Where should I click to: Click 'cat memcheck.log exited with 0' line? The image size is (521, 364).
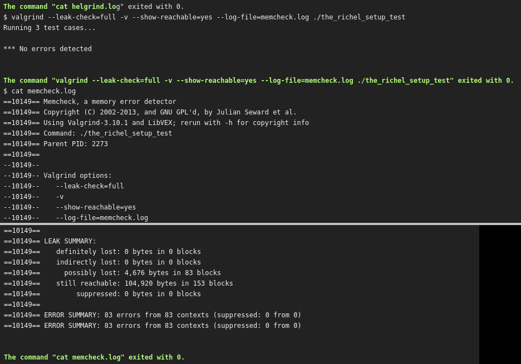[x=94, y=357]
